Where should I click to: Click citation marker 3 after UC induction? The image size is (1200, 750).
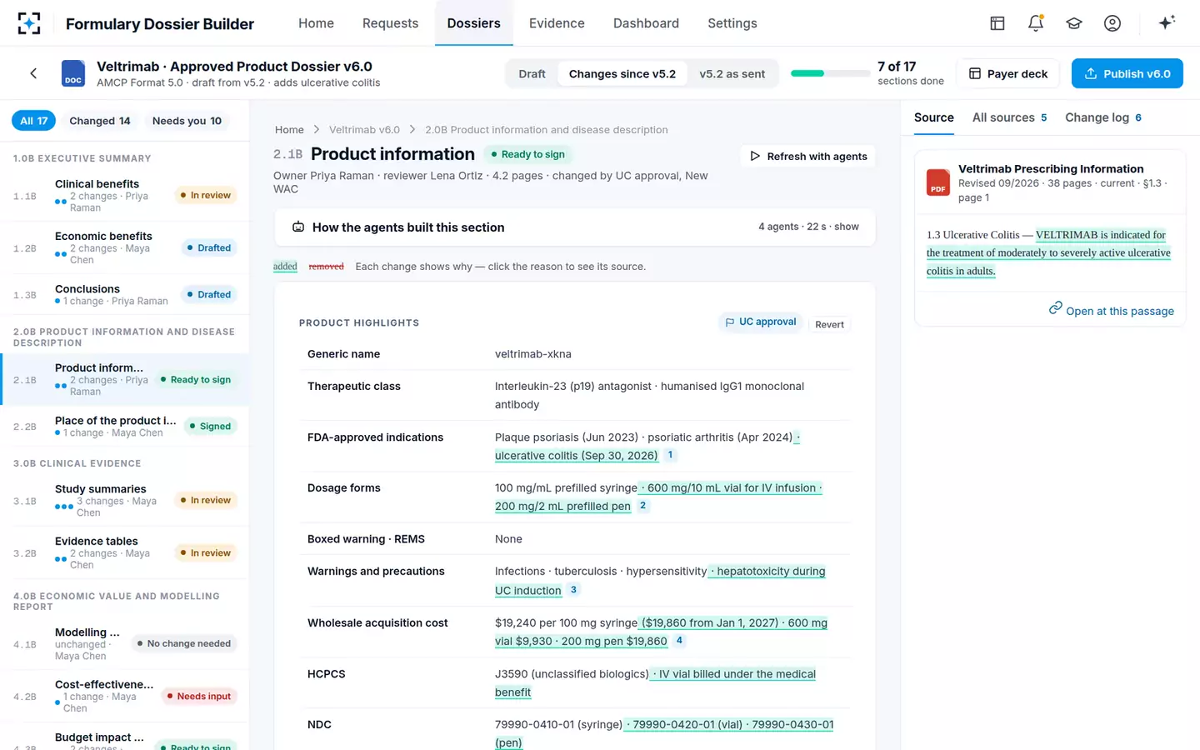tap(573, 590)
